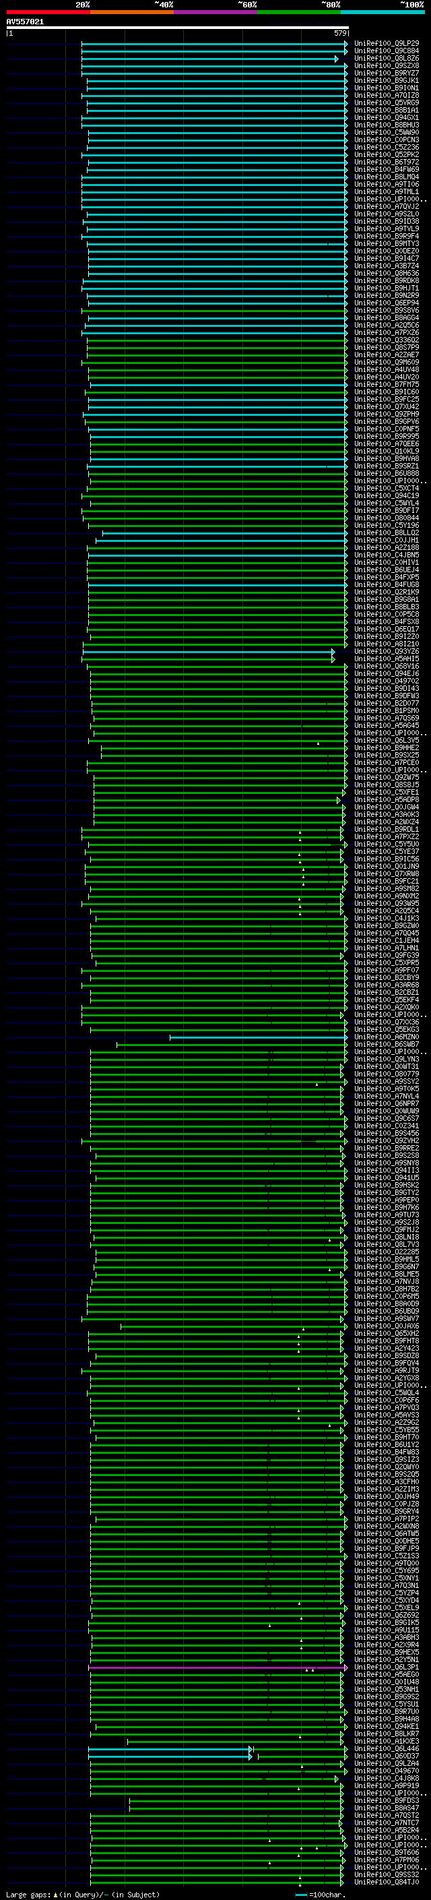Click label UniRef100_A9TML1
The height and width of the screenshot is (1900, 431).
point(387,192)
